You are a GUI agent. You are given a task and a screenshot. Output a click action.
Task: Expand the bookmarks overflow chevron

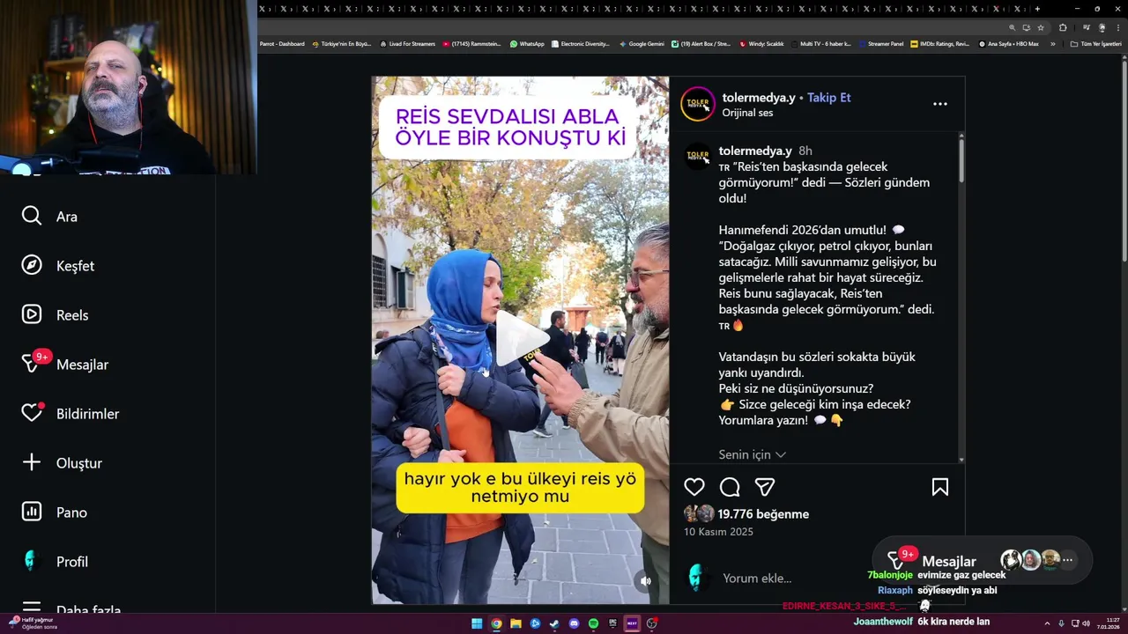point(1052,43)
